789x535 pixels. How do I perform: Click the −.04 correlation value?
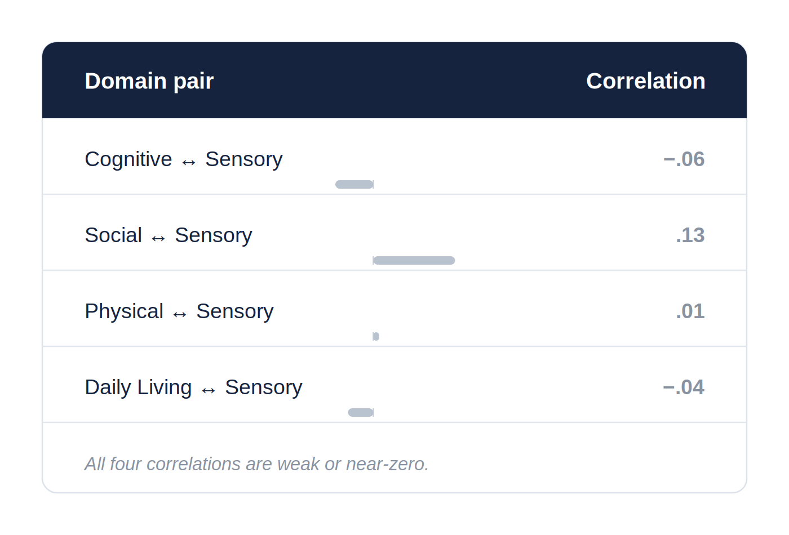684,387
